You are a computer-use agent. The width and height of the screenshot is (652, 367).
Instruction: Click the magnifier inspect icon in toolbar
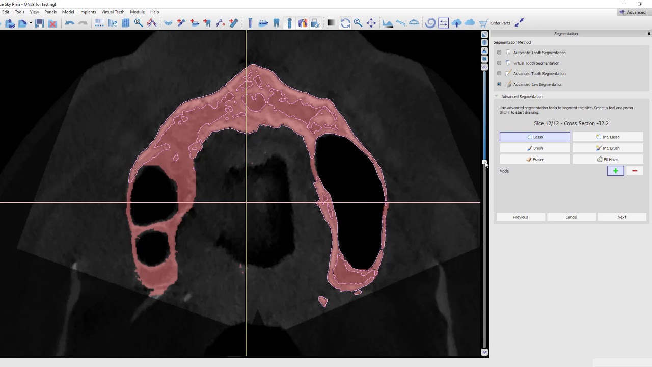point(139,23)
